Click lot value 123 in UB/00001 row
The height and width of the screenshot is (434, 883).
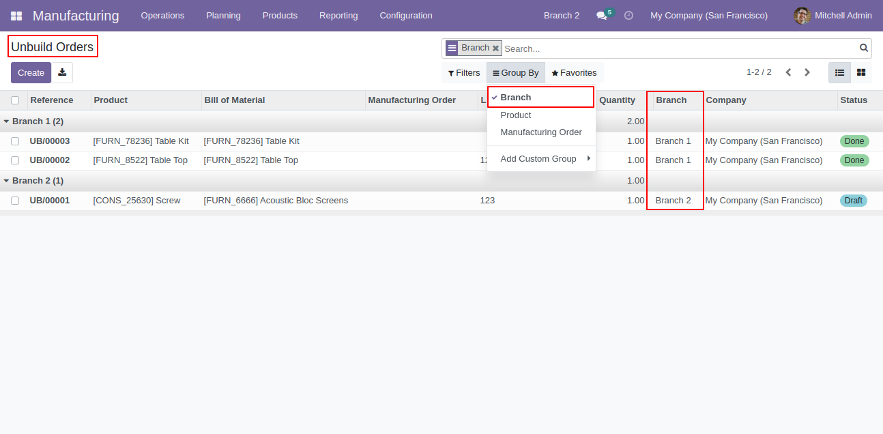pos(487,201)
